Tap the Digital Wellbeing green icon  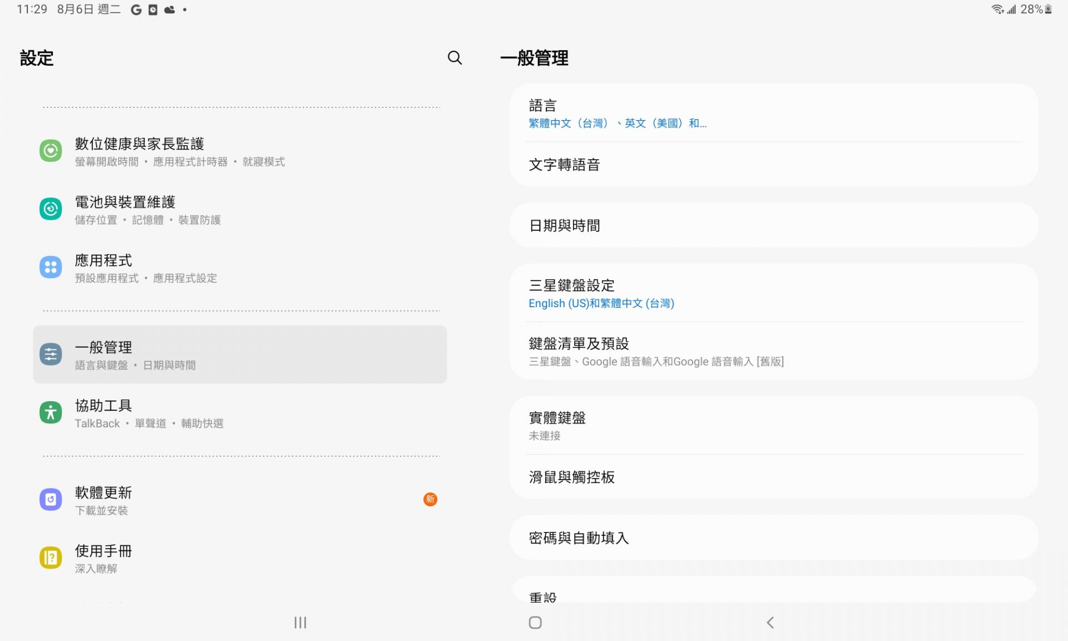pyautogui.click(x=51, y=151)
